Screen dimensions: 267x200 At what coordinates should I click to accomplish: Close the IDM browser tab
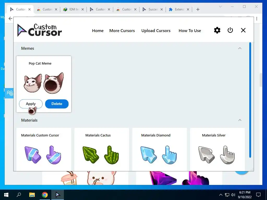(x=83, y=9)
